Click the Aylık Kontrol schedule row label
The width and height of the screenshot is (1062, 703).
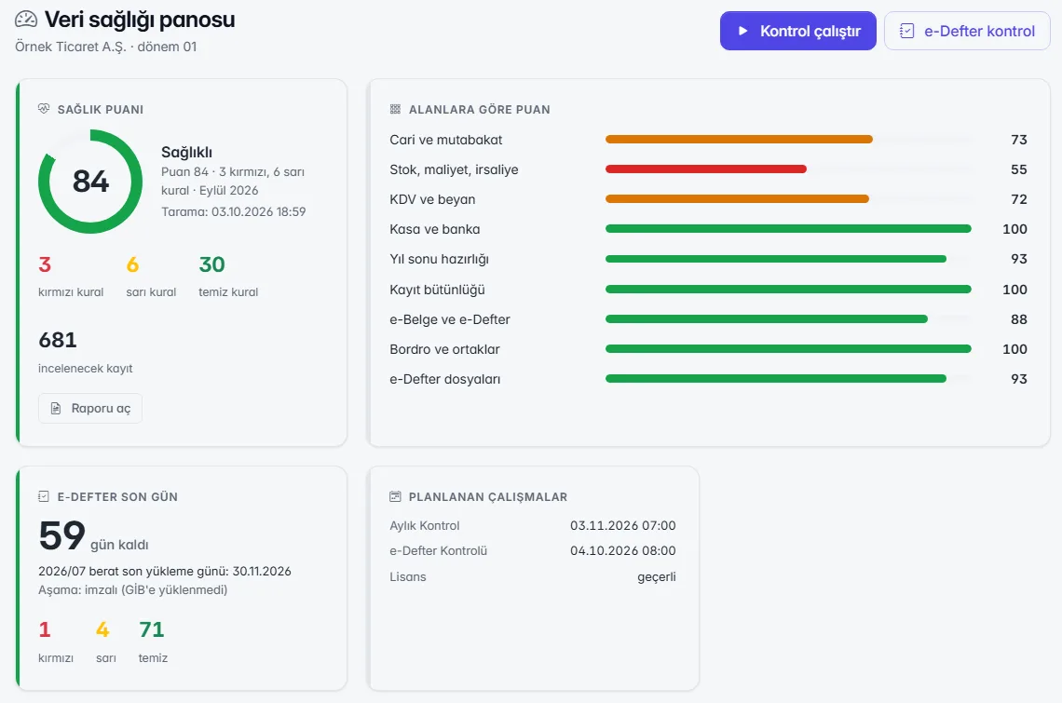pyautogui.click(x=425, y=525)
